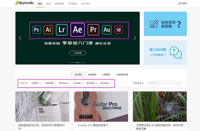Show the previous banner slide
The image size is (200, 131).
pos(20,38)
